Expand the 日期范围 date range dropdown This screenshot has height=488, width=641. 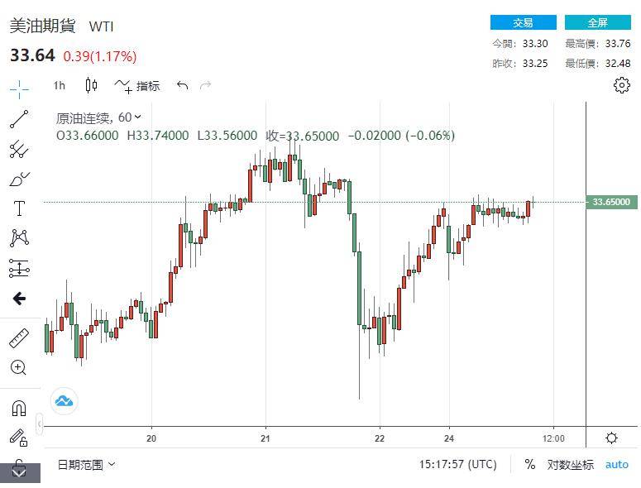coord(86,465)
